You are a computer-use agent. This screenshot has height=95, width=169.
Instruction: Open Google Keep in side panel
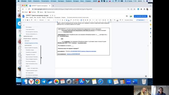coord(151,25)
